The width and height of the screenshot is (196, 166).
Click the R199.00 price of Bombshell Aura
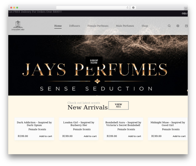click(x=112, y=136)
